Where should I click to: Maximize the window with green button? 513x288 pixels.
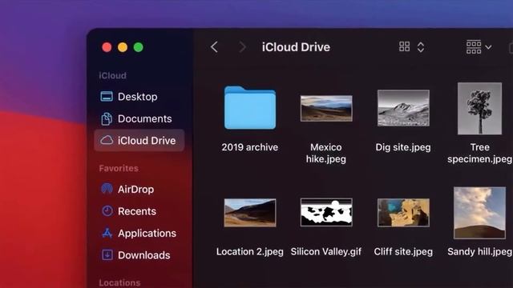[139, 47]
